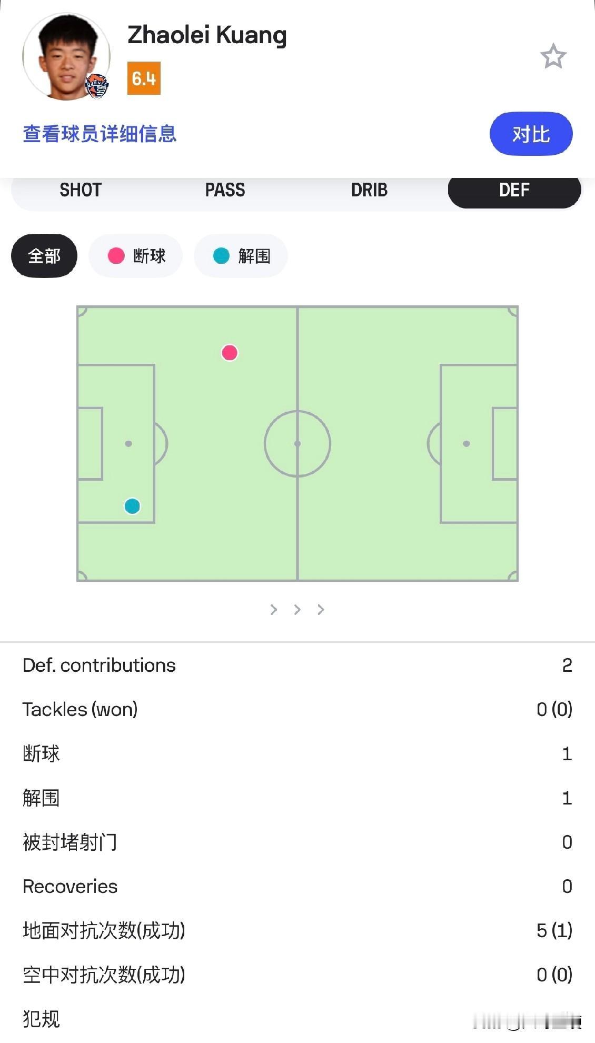Switch to the DRIB tab
This screenshot has height=1043, width=595.
coord(369,190)
